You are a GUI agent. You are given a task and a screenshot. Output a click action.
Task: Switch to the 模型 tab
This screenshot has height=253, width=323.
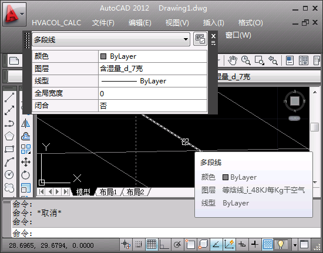pyautogui.click(x=83, y=192)
